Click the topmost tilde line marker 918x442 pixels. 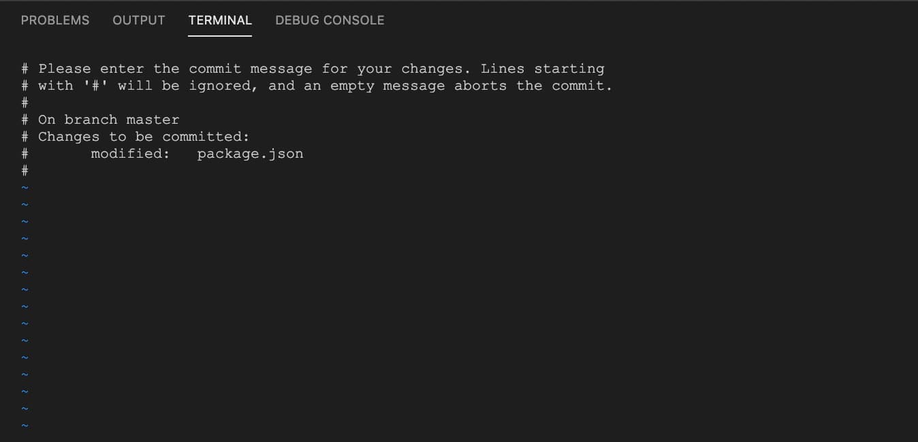click(25, 188)
